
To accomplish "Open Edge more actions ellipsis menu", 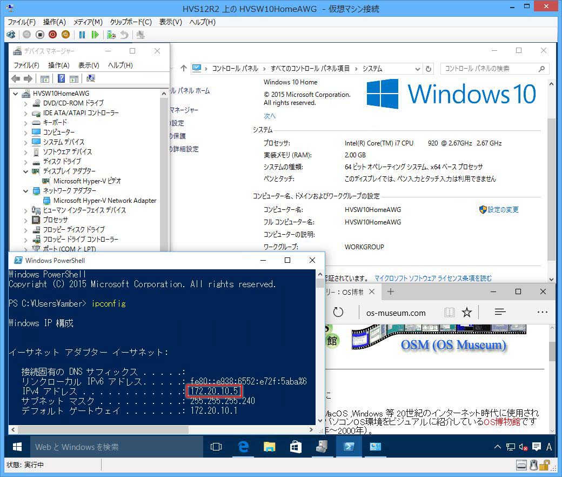I will pos(543,312).
